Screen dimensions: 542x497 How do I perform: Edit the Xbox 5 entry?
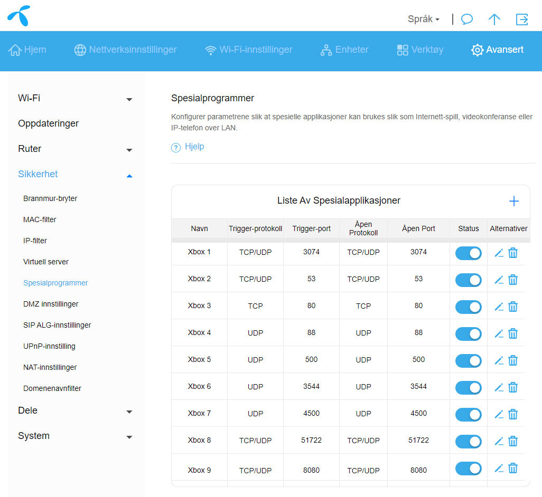[x=499, y=361]
